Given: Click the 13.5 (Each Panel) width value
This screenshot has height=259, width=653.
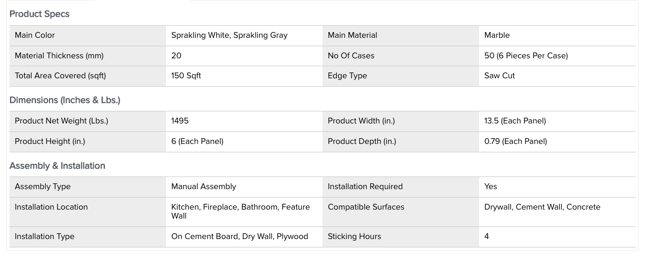Looking at the screenshot, I should 515,121.
